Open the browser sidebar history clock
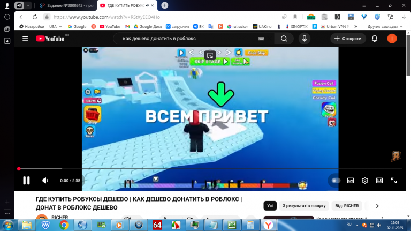This screenshot has height=231, width=411. point(7,17)
